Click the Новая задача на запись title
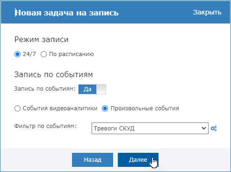The image size is (231, 172). click(x=67, y=13)
